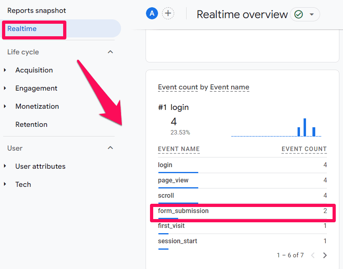Go to previous page of events

313,255
